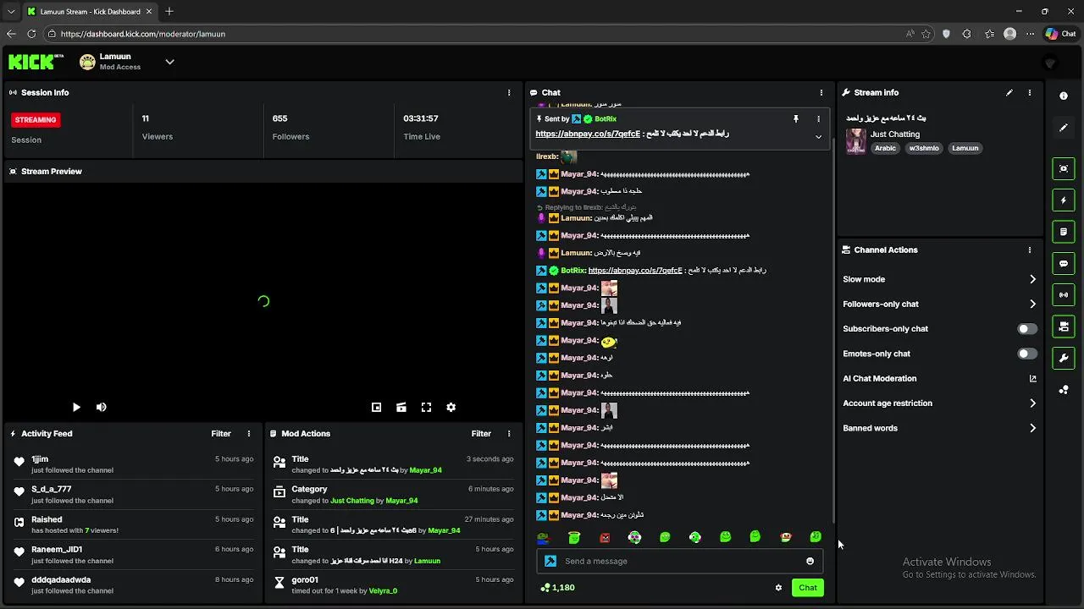Insert the angry red face emote
1084x609 pixels.
(x=605, y=537)
